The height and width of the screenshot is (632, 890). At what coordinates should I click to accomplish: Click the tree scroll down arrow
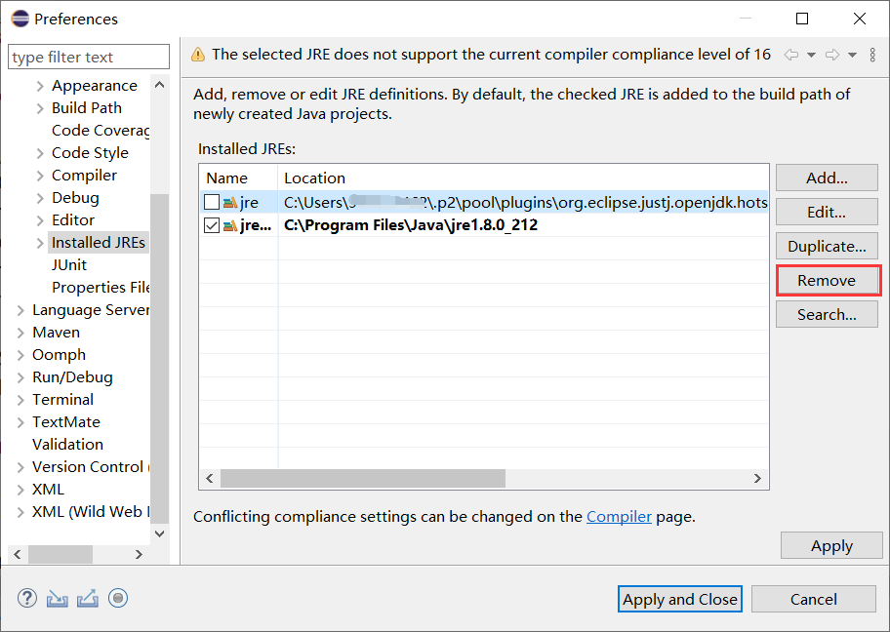(160, 533)
